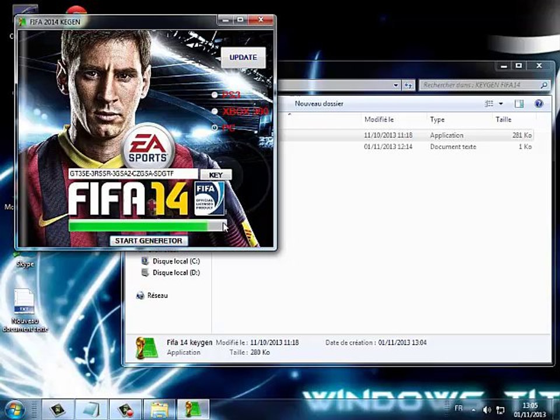
Task: Open the address bar history dropdown
Action: 395,85
